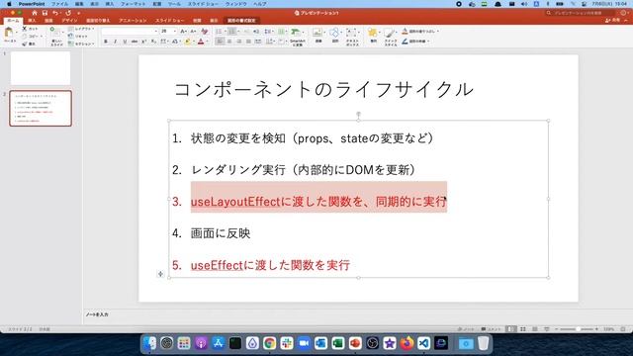Click the Reset button in slides group
Viewport: 633px width, 356px height.
(78, 37)
